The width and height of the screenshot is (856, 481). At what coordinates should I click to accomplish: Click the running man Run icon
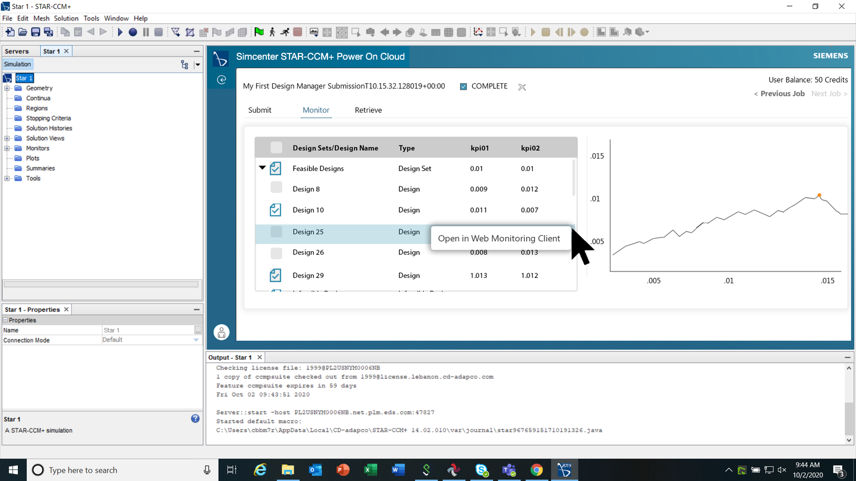coord(285,32)
